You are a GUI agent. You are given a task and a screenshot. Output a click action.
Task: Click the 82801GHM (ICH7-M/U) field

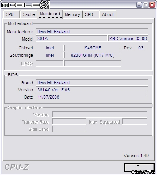(x=93, y=55)
